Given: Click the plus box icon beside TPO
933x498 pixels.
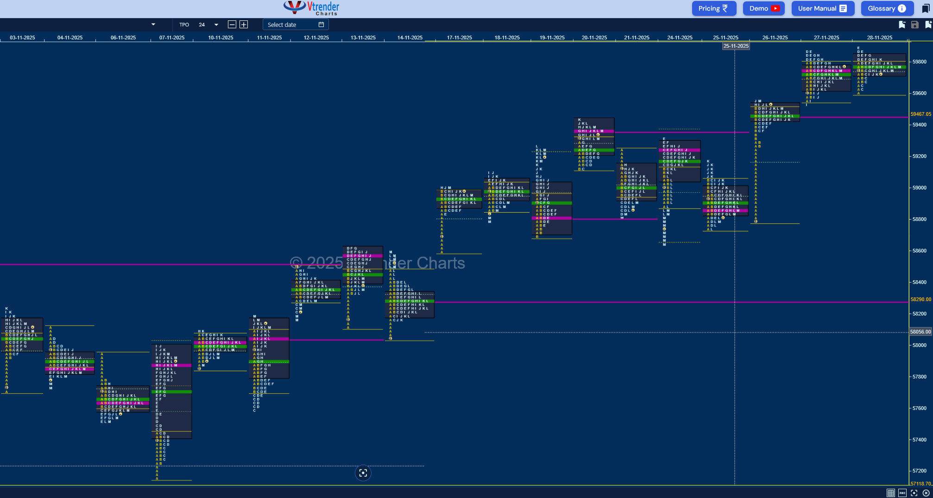Looking at the screenshot, I should pyautogui.click(x=244, y=25).
